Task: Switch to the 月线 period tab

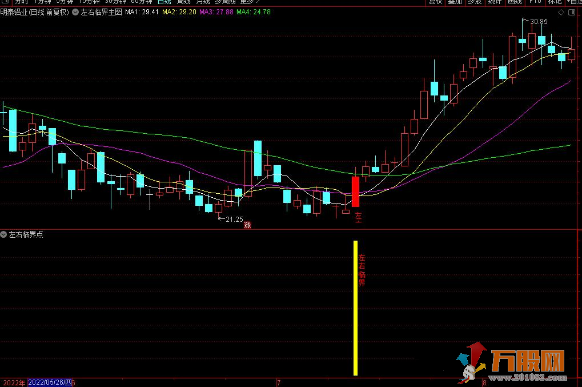Action: click(203, 2)
